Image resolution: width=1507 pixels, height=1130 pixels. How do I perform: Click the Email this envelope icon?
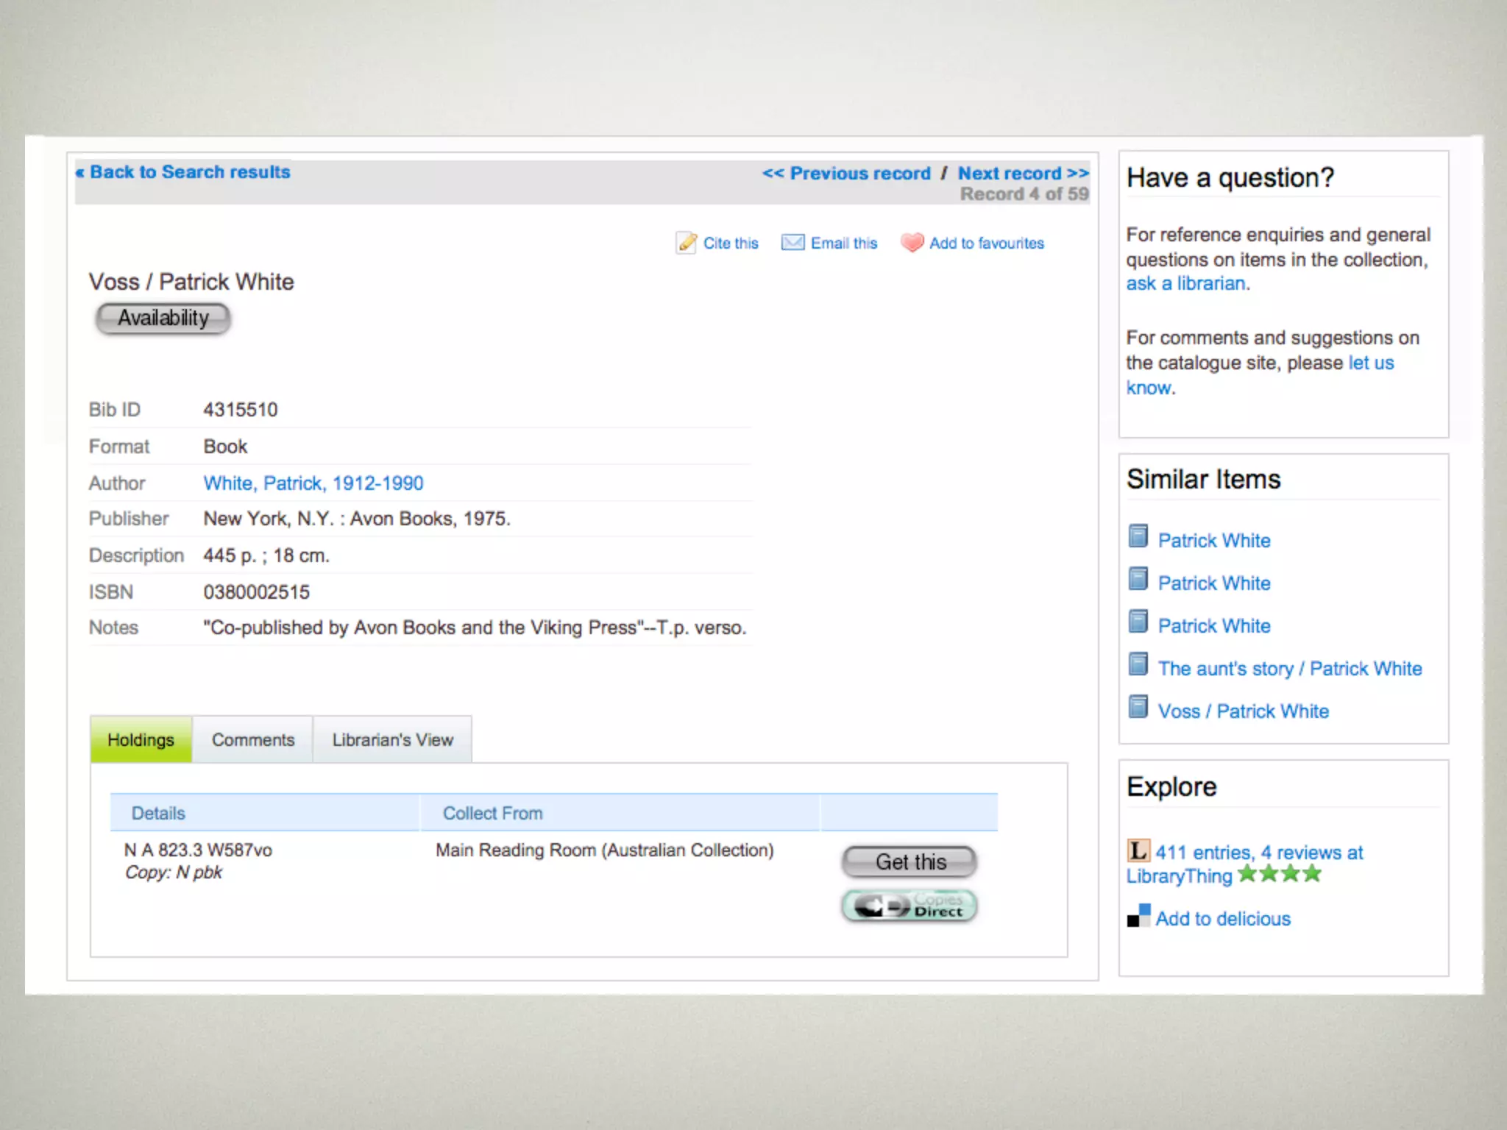792,243
